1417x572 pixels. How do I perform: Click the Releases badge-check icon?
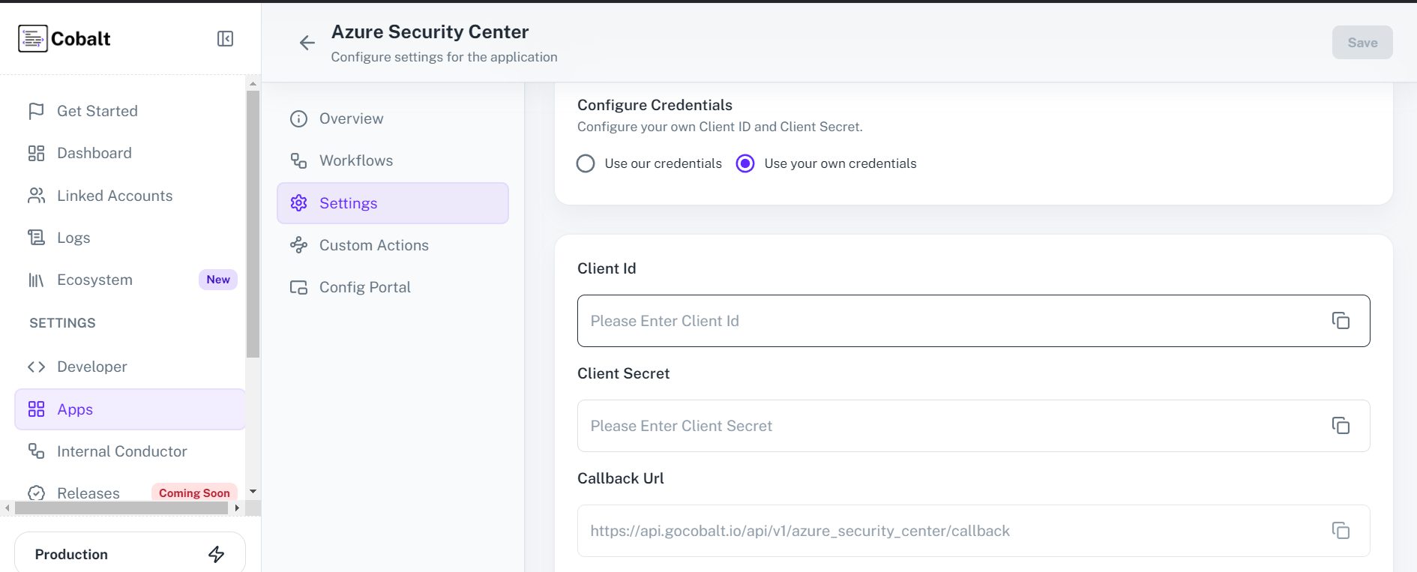tap(36, 493)
